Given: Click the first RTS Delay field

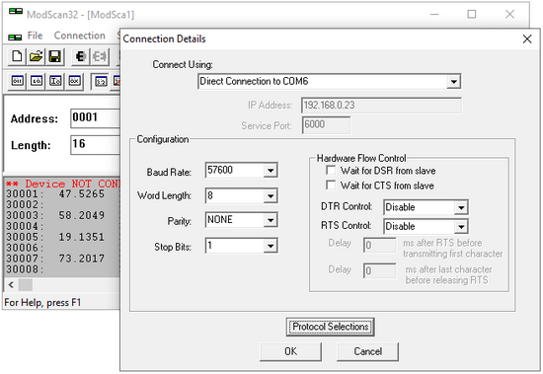Looking at the screenshot, I should tap(380, 245).
